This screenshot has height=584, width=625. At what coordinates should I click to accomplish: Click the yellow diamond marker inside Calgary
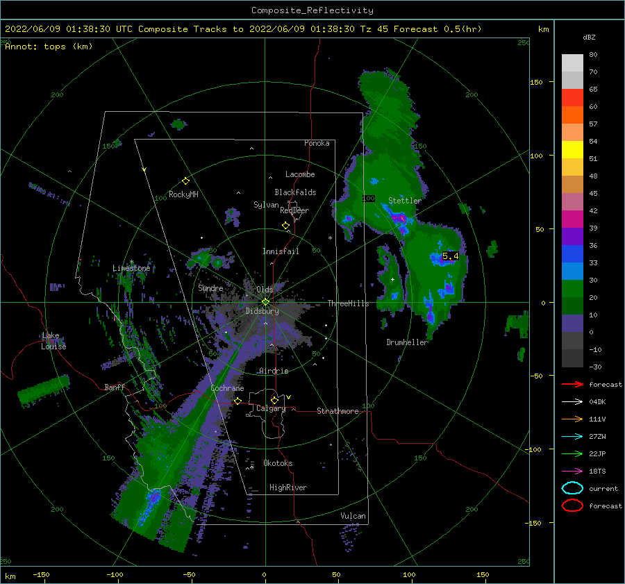coord(274,400)
